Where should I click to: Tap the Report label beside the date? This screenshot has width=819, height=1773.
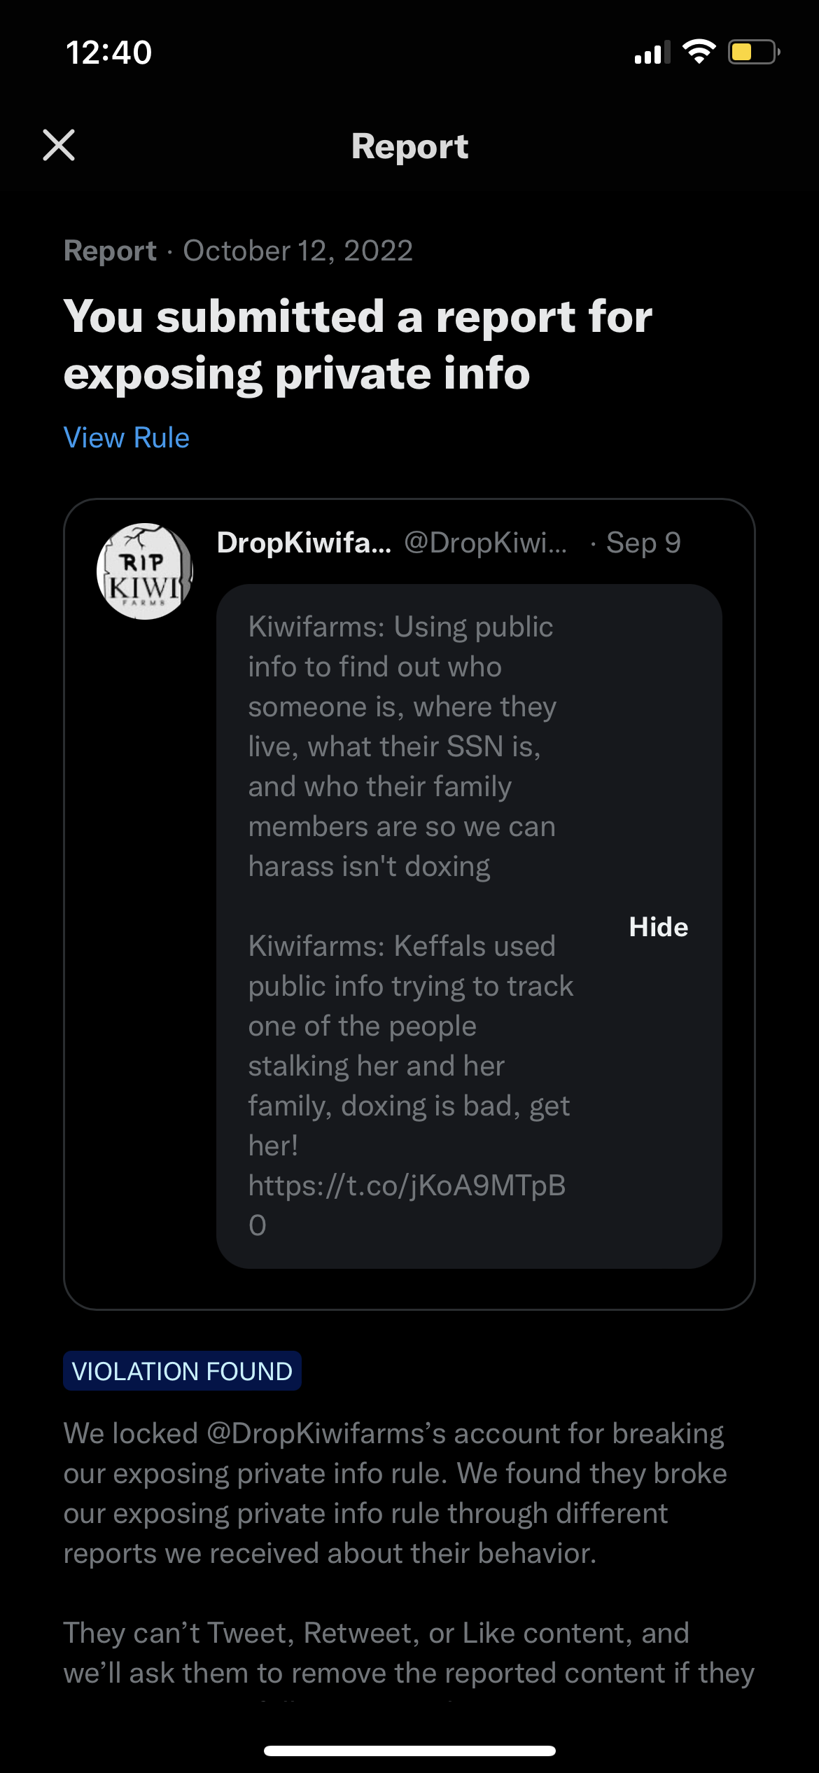(x=110, y=251)
